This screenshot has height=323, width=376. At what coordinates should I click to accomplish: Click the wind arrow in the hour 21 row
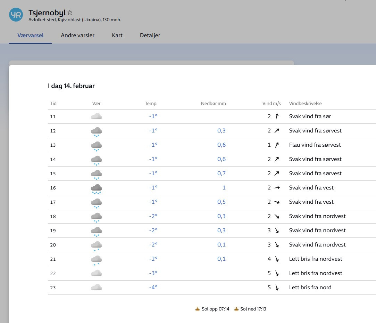[277, 259]
